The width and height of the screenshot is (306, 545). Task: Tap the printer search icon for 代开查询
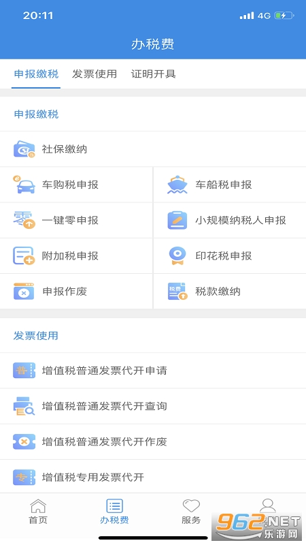24,406
